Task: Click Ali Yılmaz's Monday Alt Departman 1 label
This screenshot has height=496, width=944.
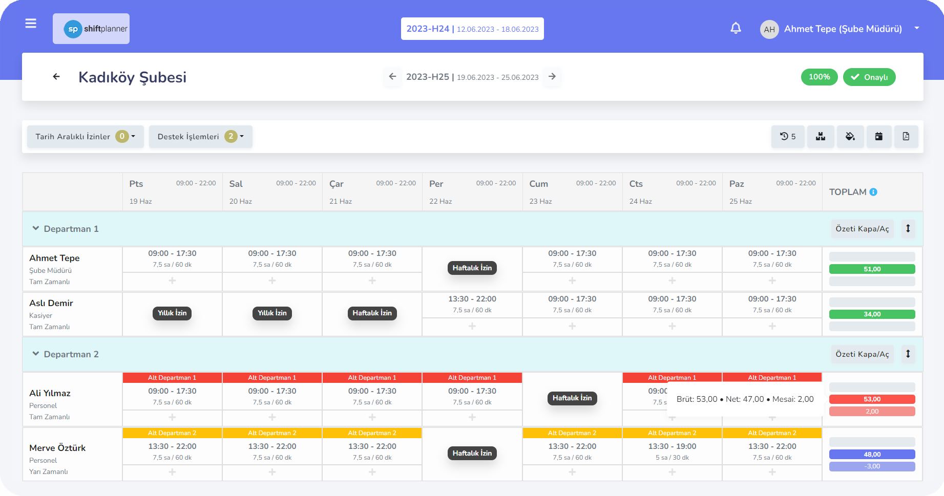Action: point(172,378)
